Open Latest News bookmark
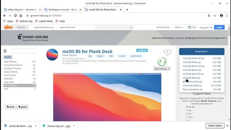The width and height of the screenshot is (231, 130). [44, 21]
